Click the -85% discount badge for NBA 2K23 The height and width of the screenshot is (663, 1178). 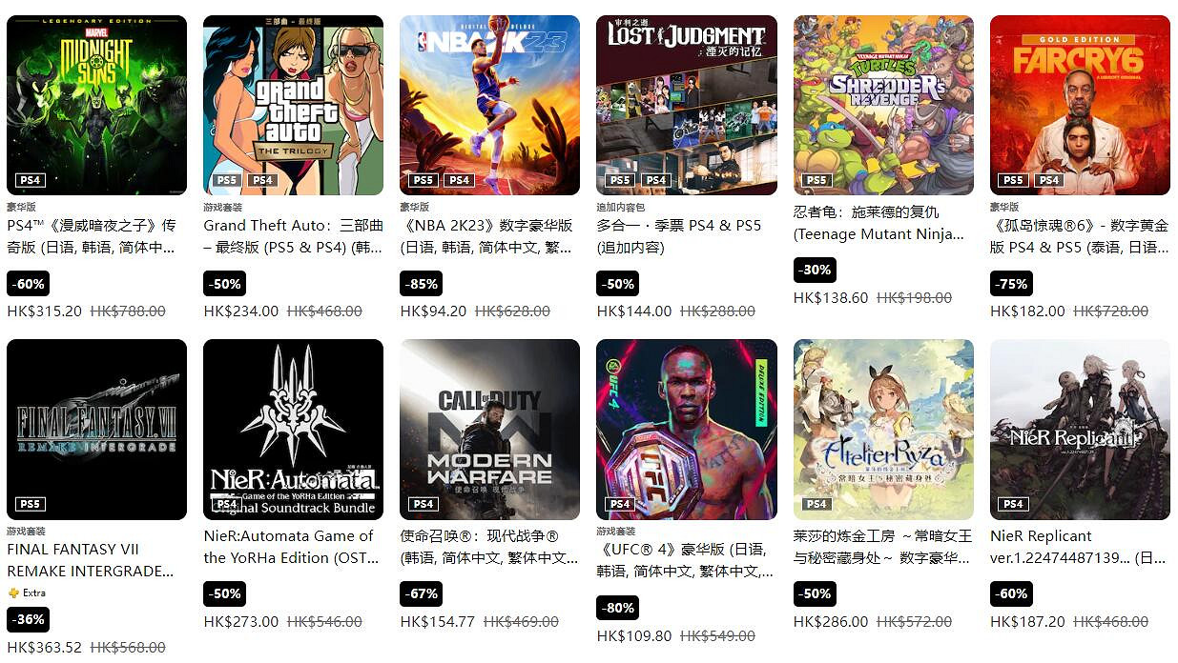(421, 283)
